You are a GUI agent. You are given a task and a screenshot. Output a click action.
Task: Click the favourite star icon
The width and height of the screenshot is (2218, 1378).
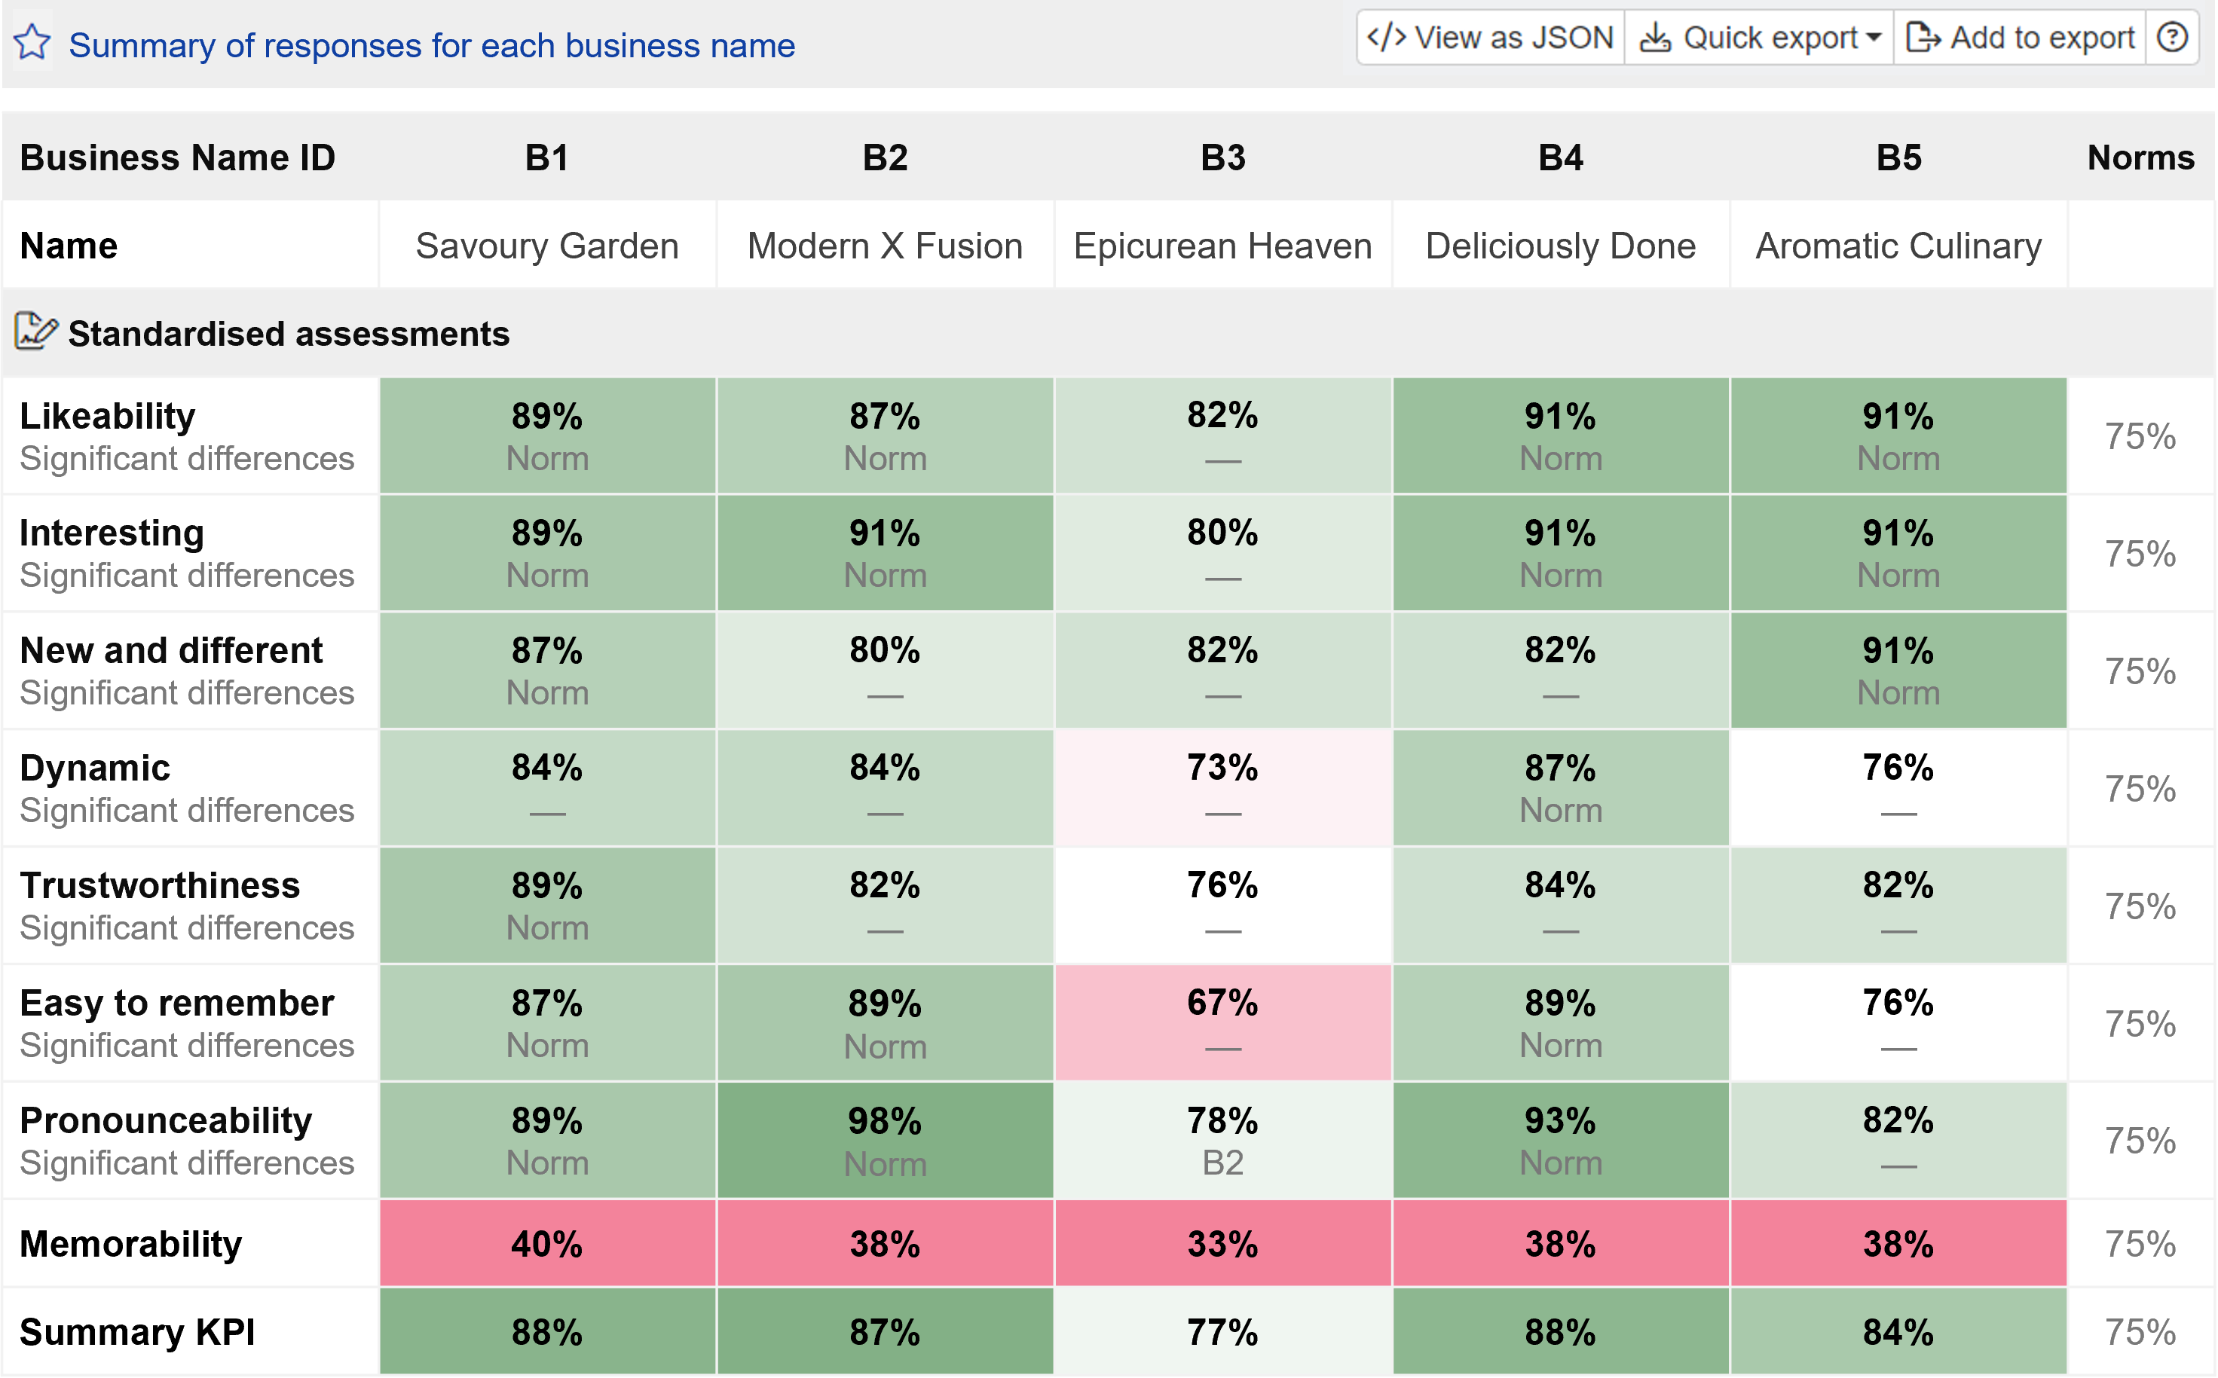click(x=33, y=43)
